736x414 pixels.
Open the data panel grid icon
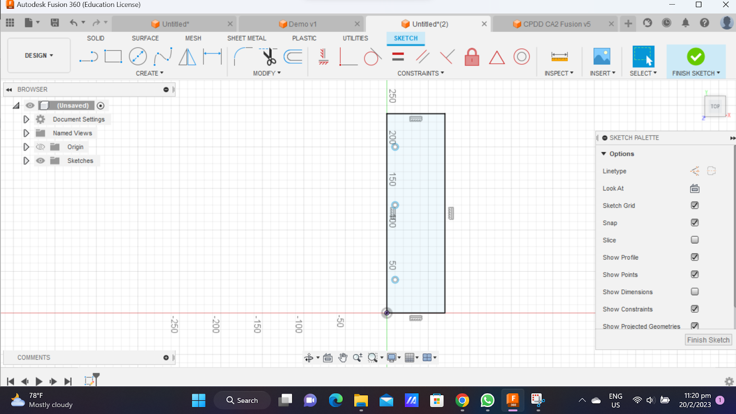pyautogui.click(x=10, y=23)
